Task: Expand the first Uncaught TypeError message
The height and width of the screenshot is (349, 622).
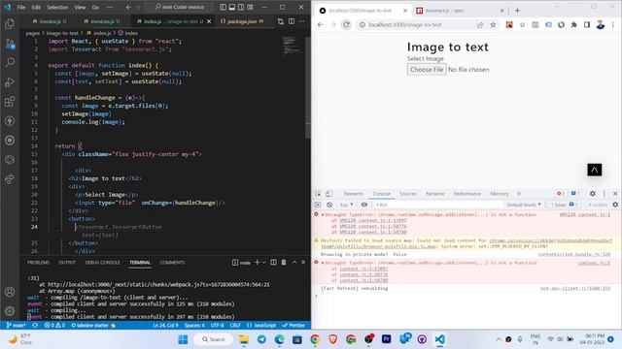Action: tap(323, 214)
